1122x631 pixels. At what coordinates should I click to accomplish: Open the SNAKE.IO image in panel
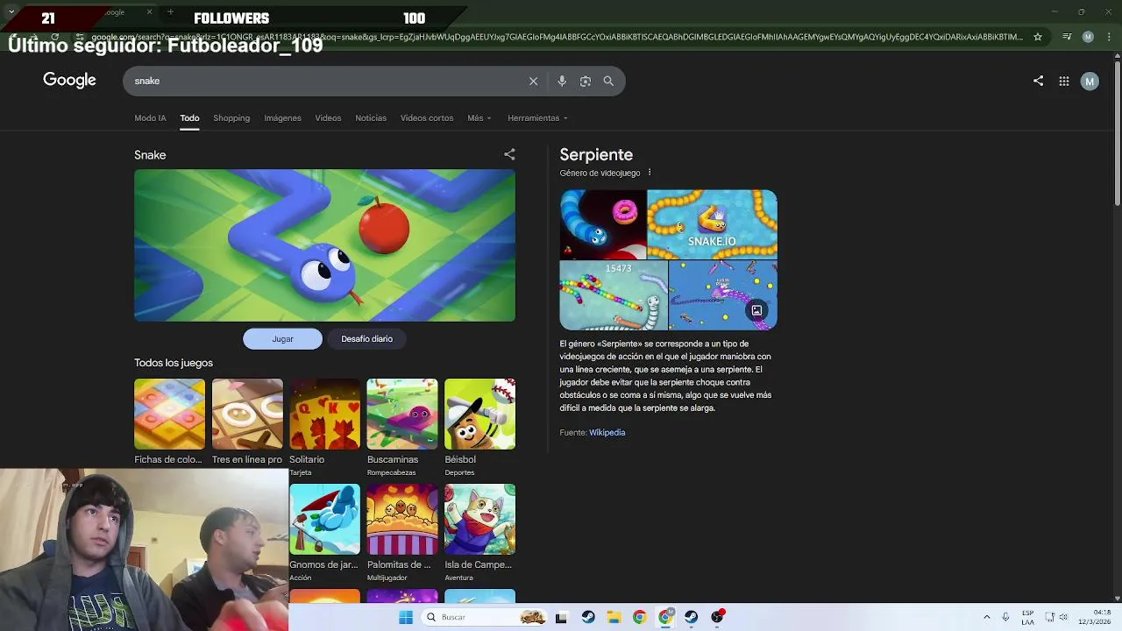pyautogui.click(x=712, y=224)
